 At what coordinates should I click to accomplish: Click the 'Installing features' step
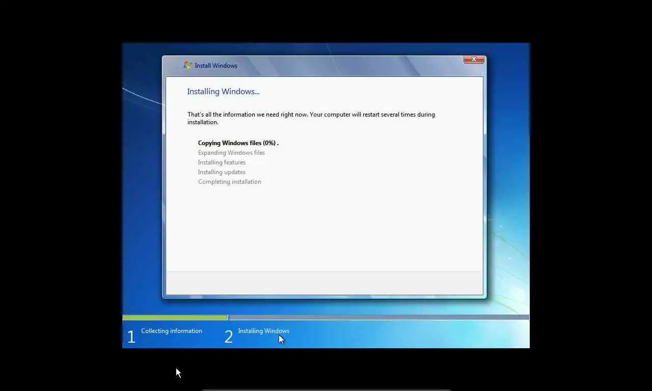222,162
